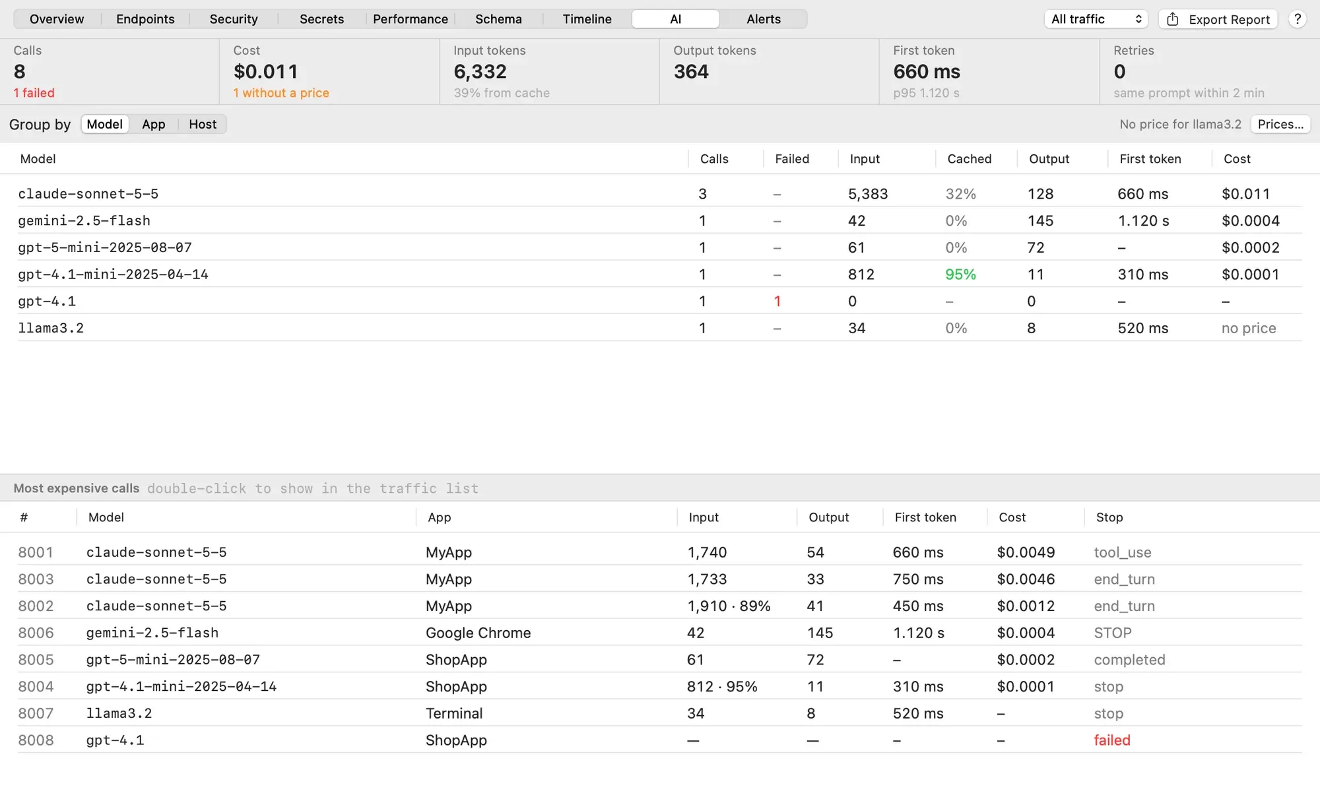Click the red 'failed' stop status

pos(1112,740)
